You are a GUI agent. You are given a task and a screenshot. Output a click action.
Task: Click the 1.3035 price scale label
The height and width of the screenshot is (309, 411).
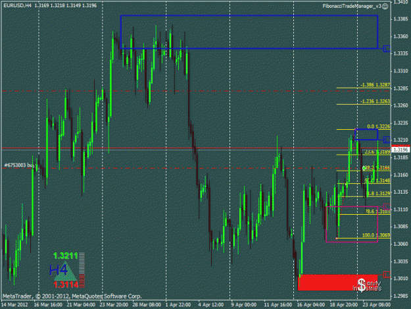[x=400, y=261]
